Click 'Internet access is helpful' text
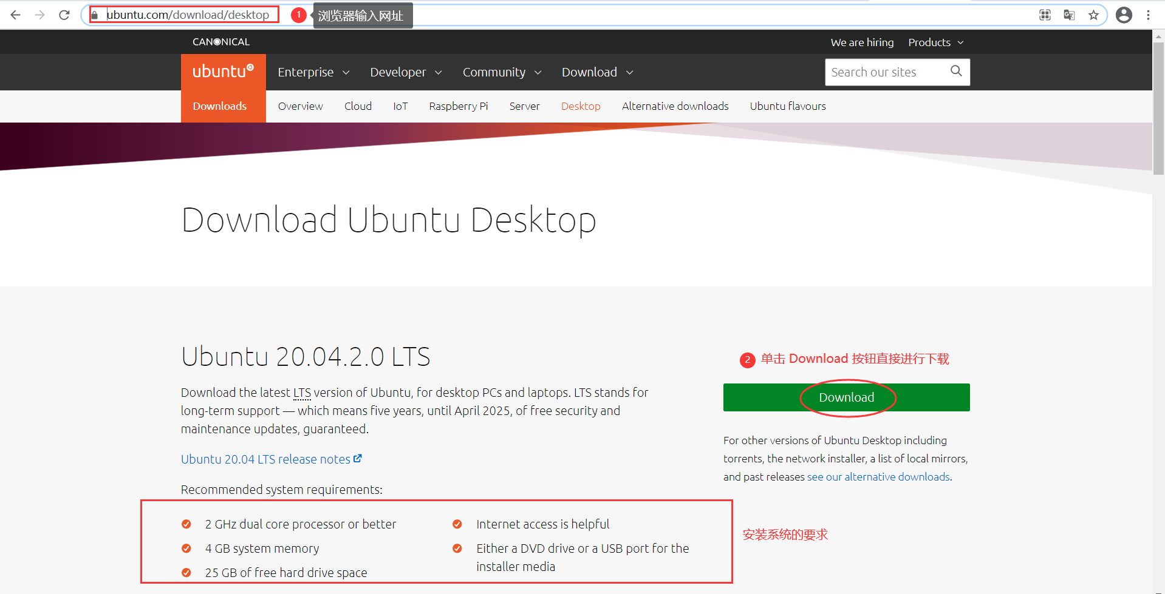 [x=542, y=524]
